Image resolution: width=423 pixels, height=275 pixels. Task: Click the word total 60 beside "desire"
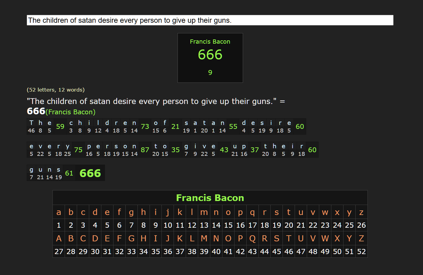[x=300, y=126]
